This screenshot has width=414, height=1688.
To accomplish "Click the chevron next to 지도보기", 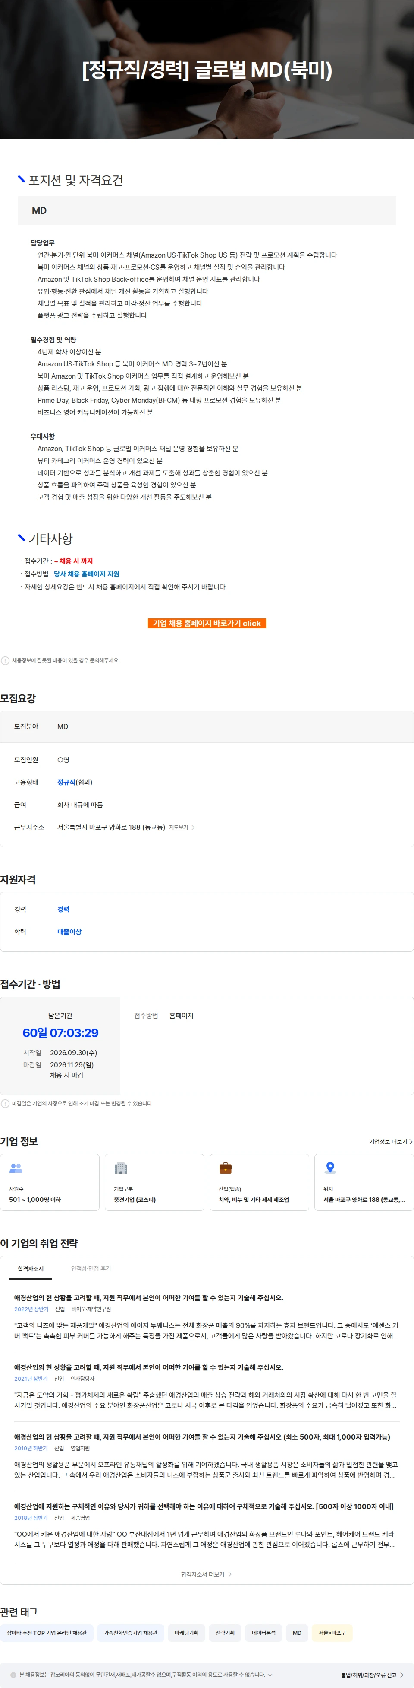I will (x=193, y=828).
